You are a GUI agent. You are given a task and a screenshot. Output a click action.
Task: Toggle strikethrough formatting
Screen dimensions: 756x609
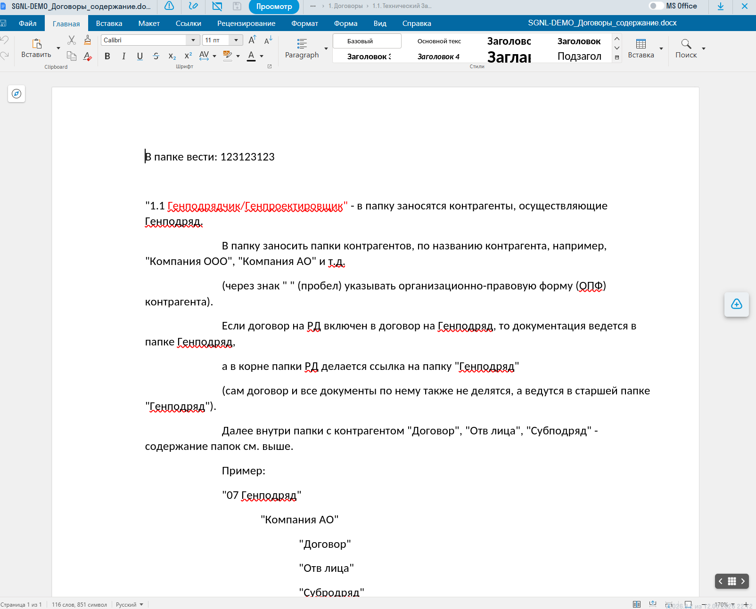point(156,56)
